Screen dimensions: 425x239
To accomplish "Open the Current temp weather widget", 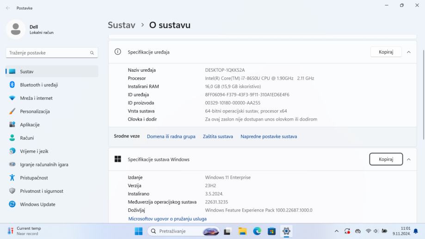I will [x=25, y=231].
